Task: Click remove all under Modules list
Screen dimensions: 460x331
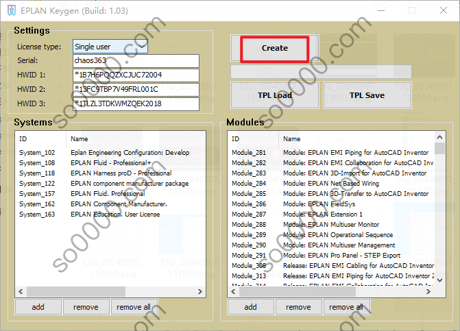Action: (346, 307)
